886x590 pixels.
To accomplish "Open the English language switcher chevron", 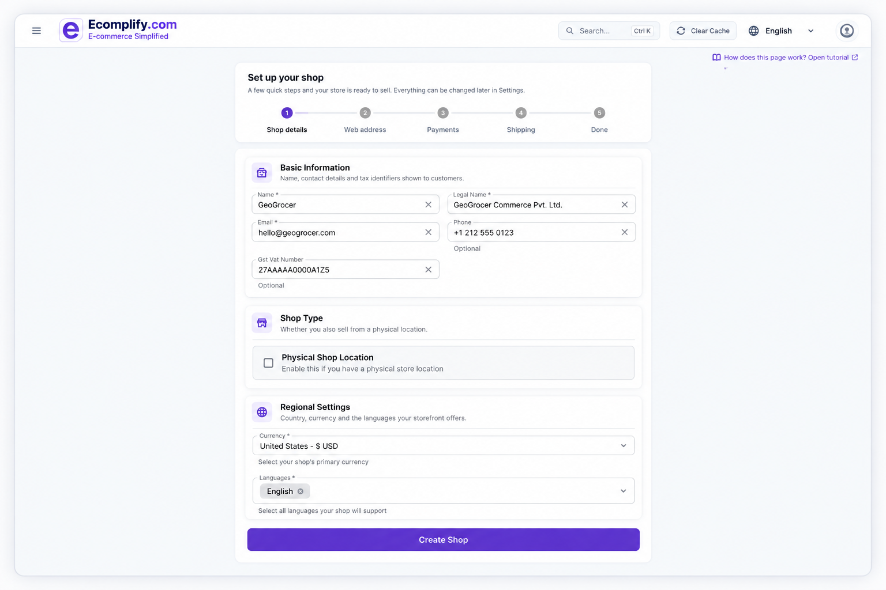I will pyautogui.click(x=810, y=31).
